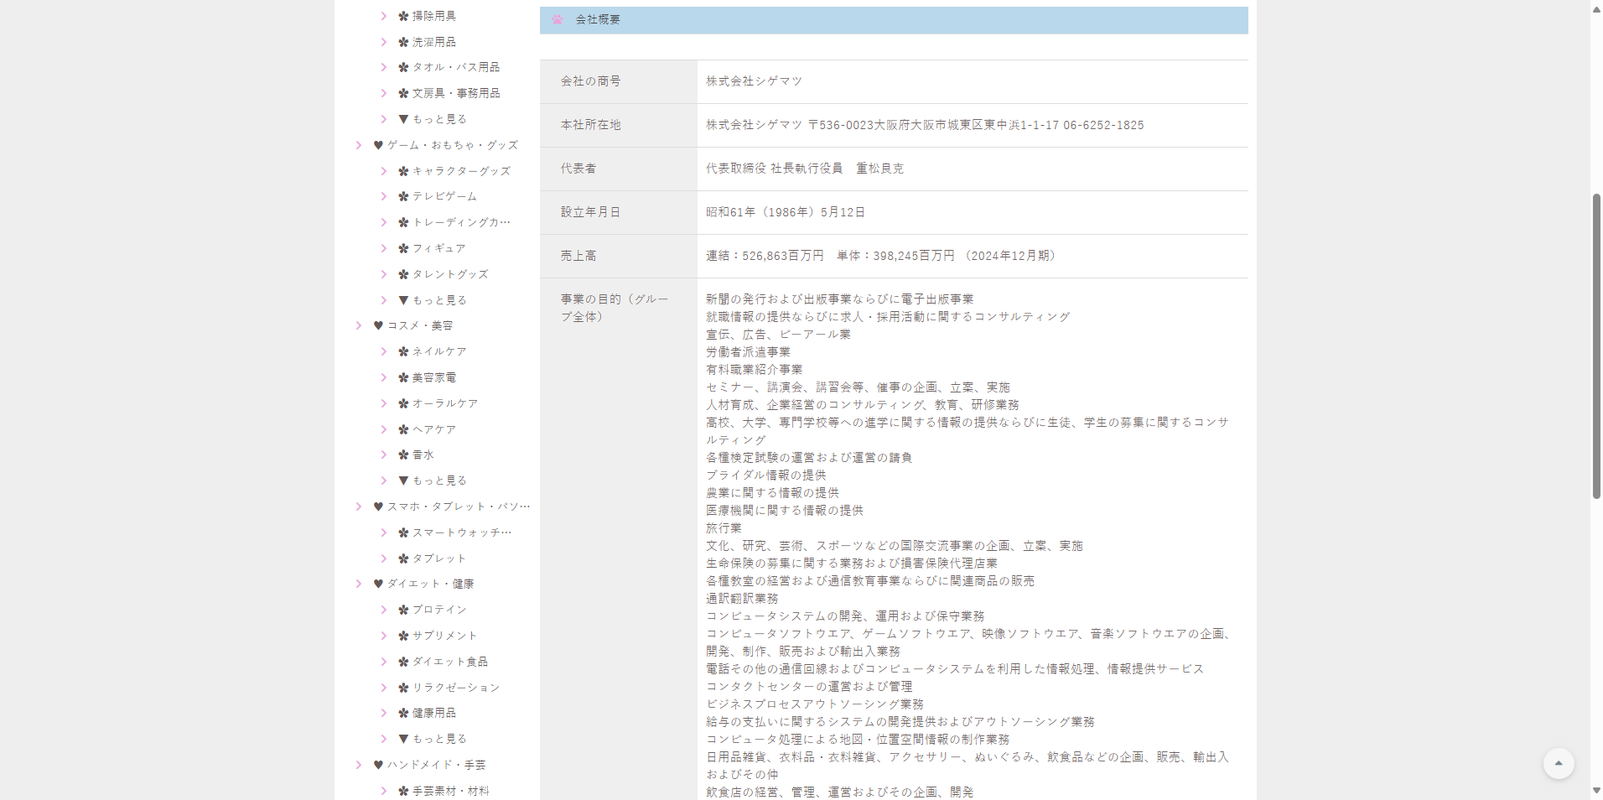Open the キャラクターグッズ category
The height and width of the screenshot is (800, 1603).
460,171
